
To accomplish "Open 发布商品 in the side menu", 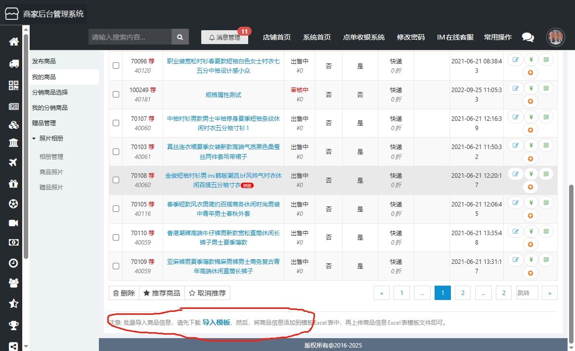I will tap(44, 61).
